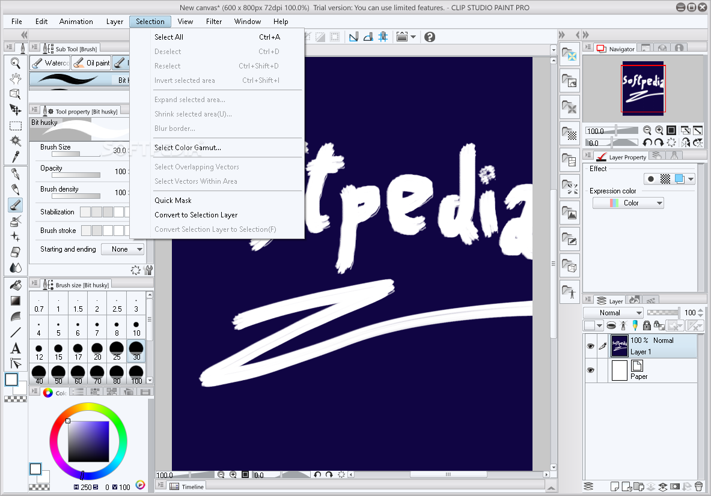The image size is (711, 496).
Task: Choose Select All from Selection menu
Action: [x=217, y=37]
